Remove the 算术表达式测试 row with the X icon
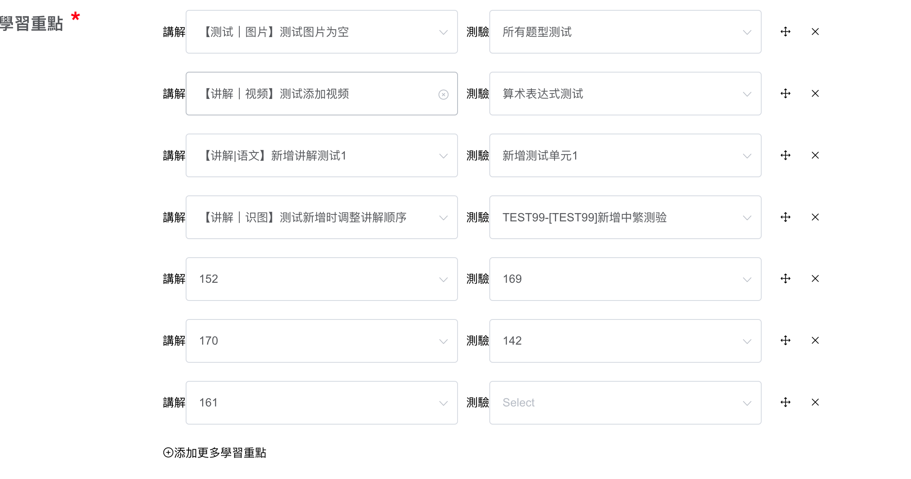The image size is (911, 479). pos(815,94)
